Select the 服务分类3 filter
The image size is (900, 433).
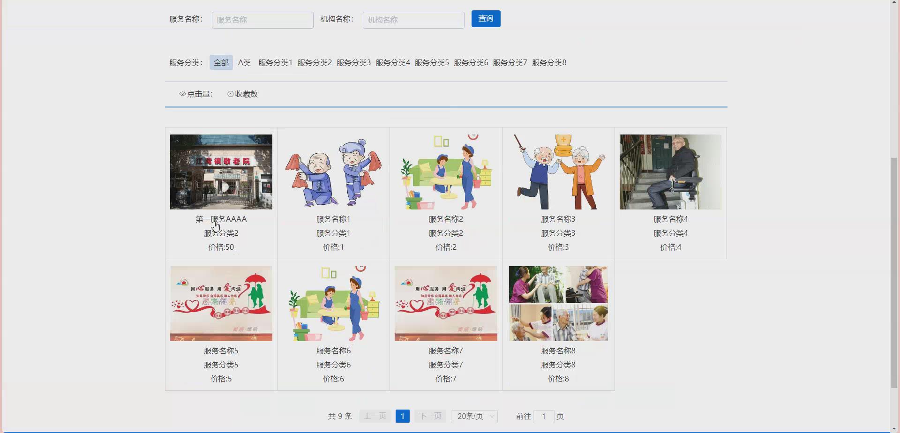tap(353, 62)
